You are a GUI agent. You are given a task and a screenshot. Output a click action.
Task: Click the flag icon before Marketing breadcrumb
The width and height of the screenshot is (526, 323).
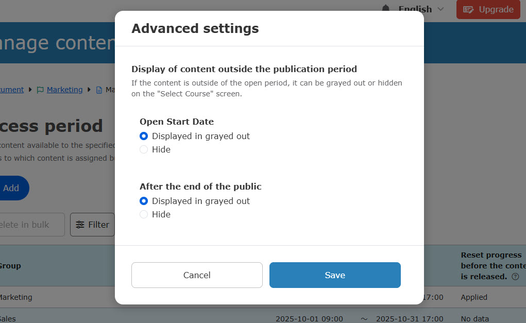pos(40,90)
